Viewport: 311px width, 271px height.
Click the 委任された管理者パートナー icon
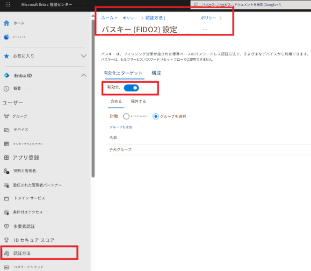(6, 185)
